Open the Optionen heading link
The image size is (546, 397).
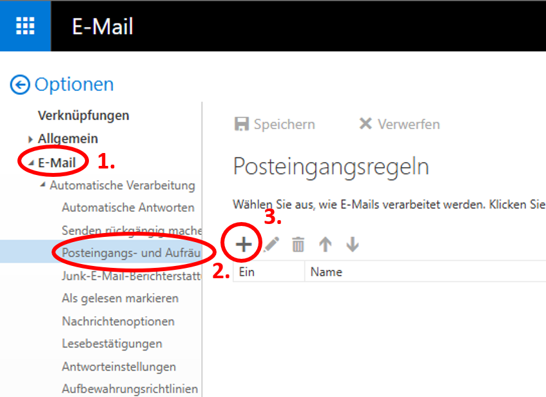click(x=74, y=85)
